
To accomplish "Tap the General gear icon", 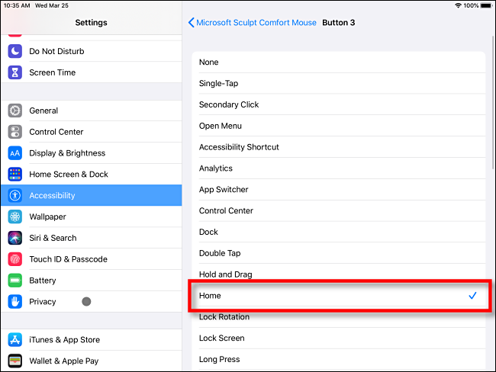I will pos(15,111).
